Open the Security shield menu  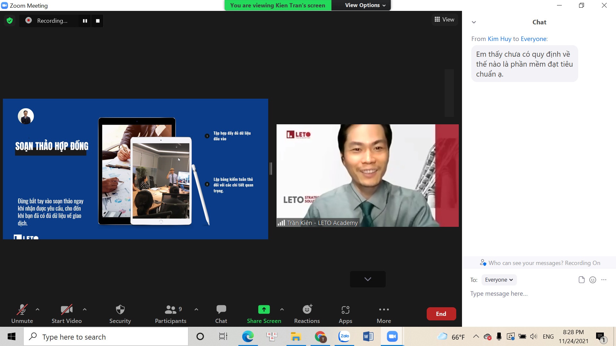[x=120, y=314]
